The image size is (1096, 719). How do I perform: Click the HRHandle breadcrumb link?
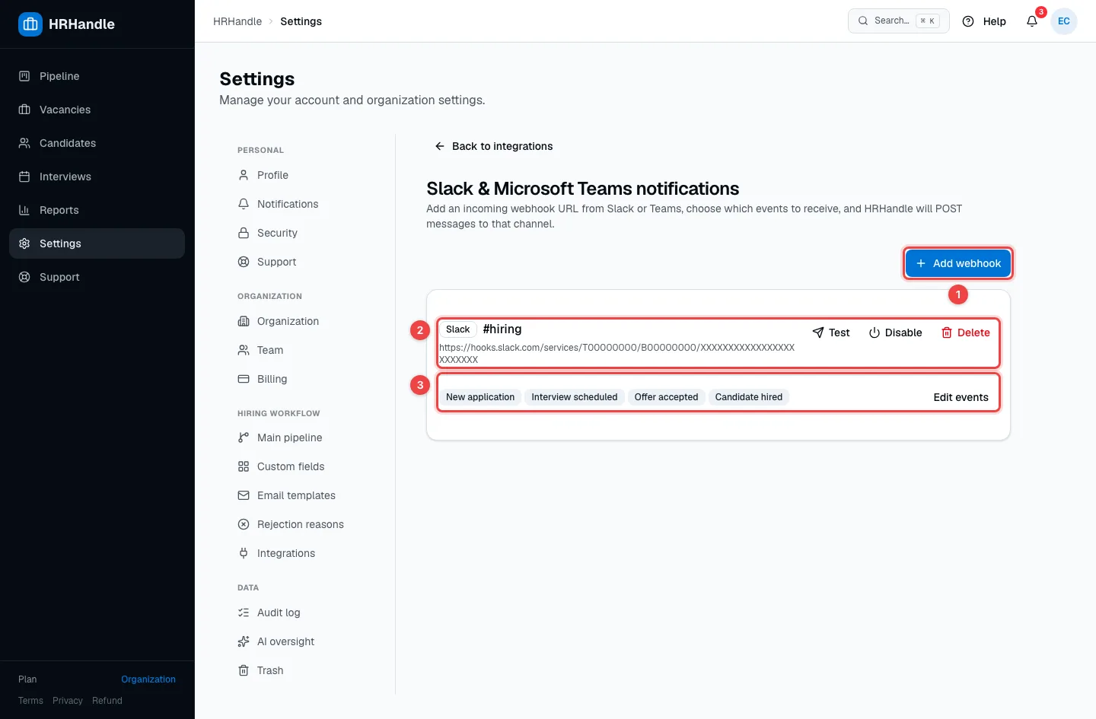237,21
